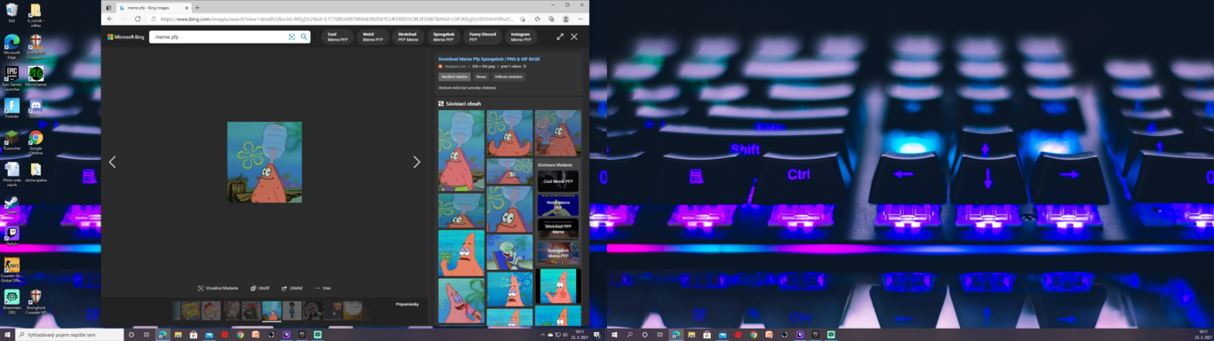Open the 'Stretched PFP Meme' related tile
1214x341 pixels.
click(x=558, y=228)
